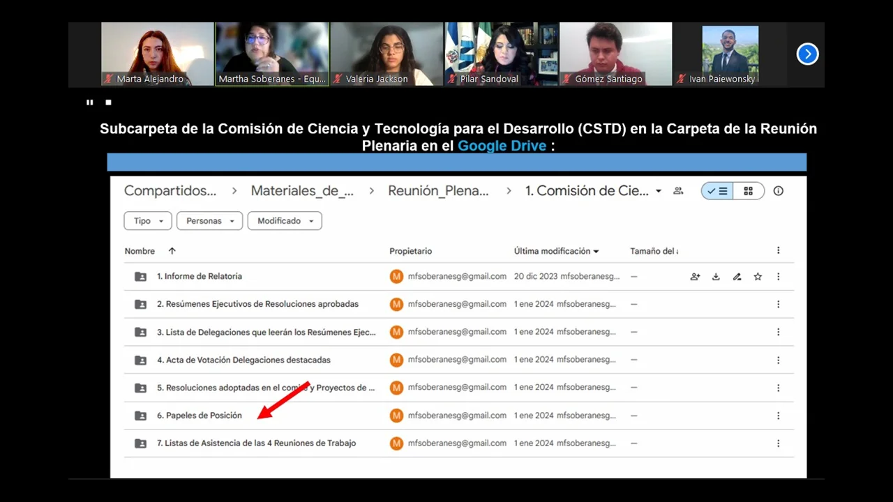Open the Papeles de Posición folder
The image size is (893, 502).
point(199,416)
